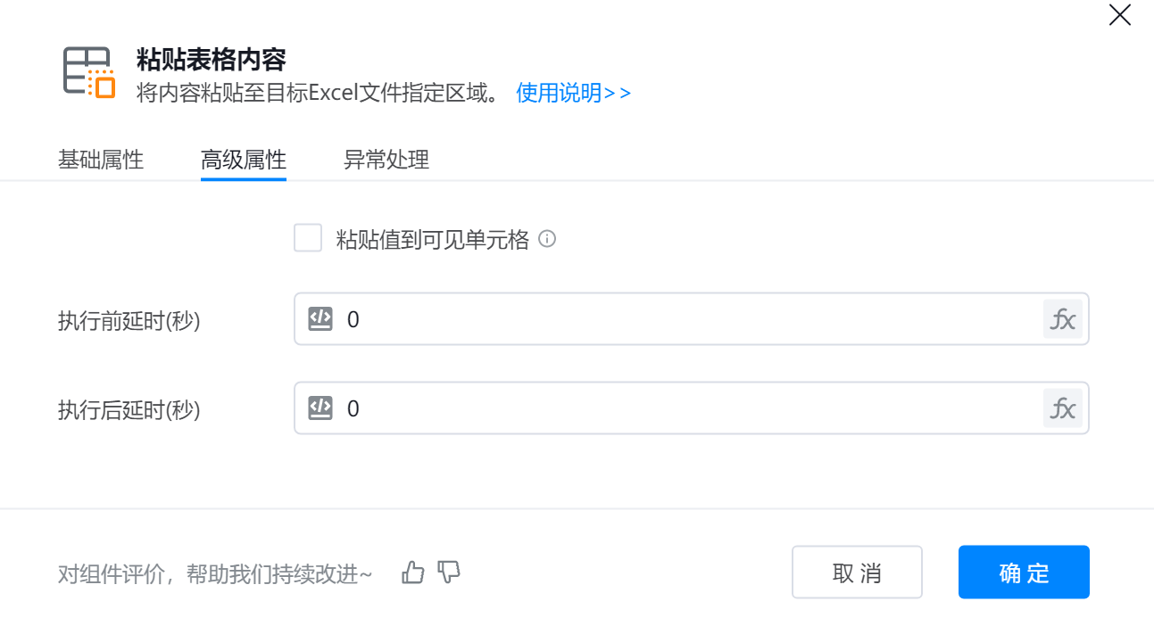This screenshot has width=1154, height=626.
Task: Click the code icon in 执行后延时 field
Action: tap(320, 408)
